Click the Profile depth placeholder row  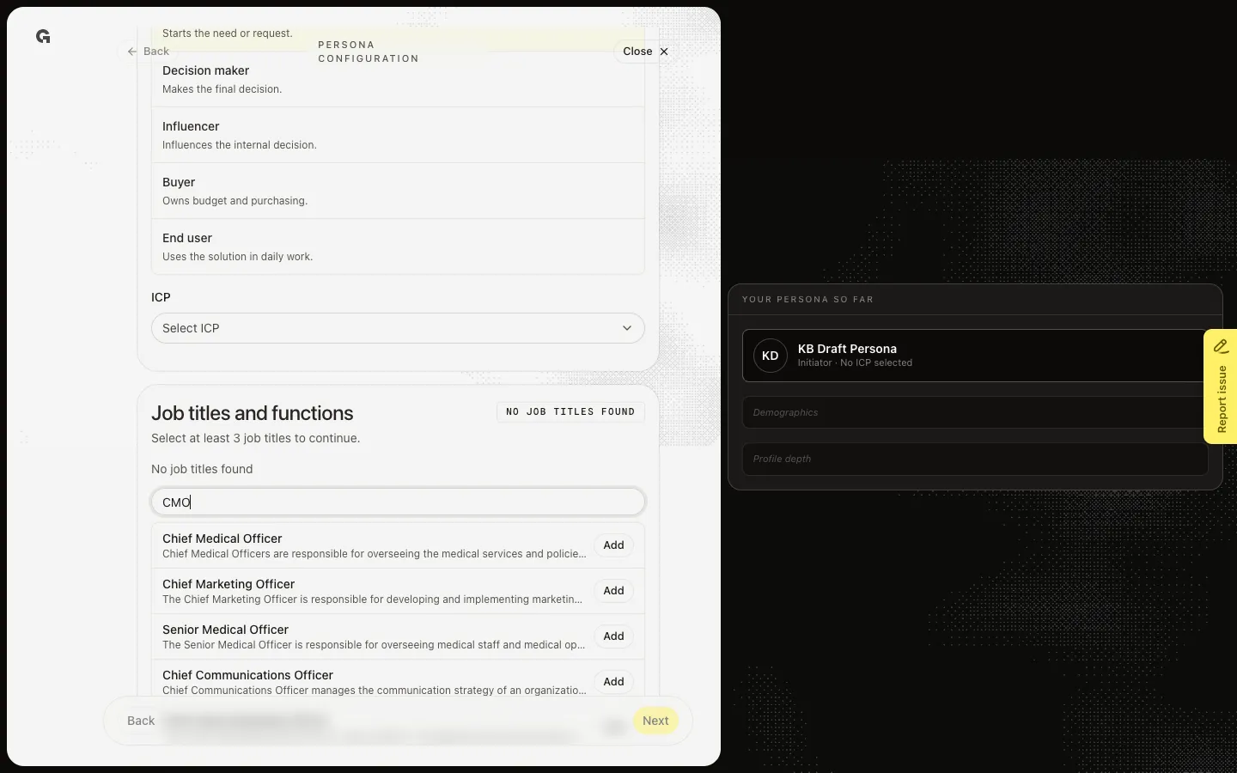(x=975, y=459)
